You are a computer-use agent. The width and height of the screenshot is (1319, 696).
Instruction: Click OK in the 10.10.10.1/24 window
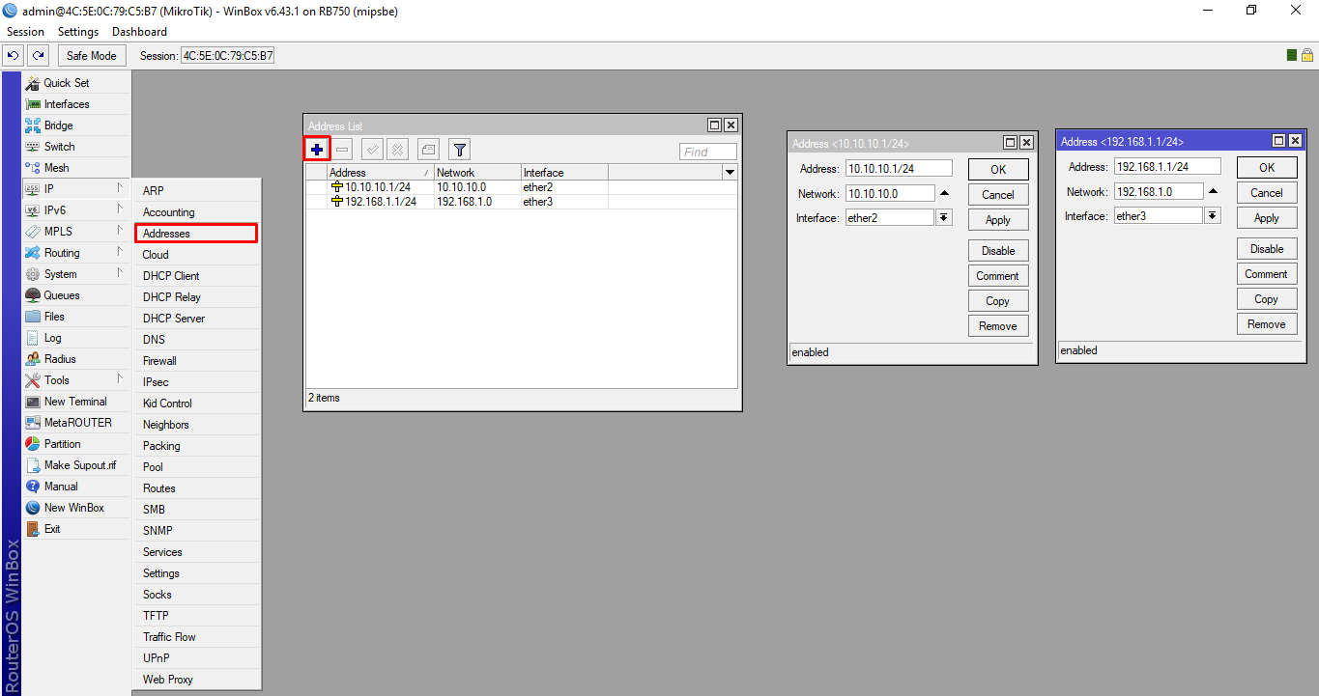pyautogui.click(x=998, y=169)
